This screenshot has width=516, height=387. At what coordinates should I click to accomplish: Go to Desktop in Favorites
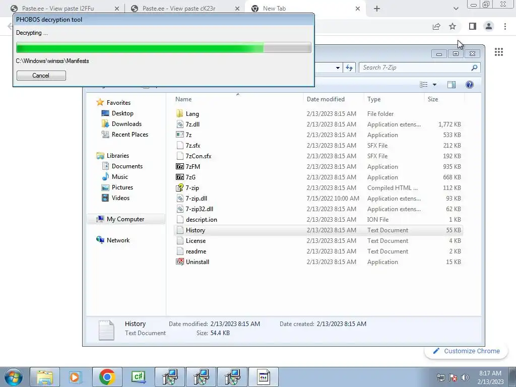[x=122, y=113]
